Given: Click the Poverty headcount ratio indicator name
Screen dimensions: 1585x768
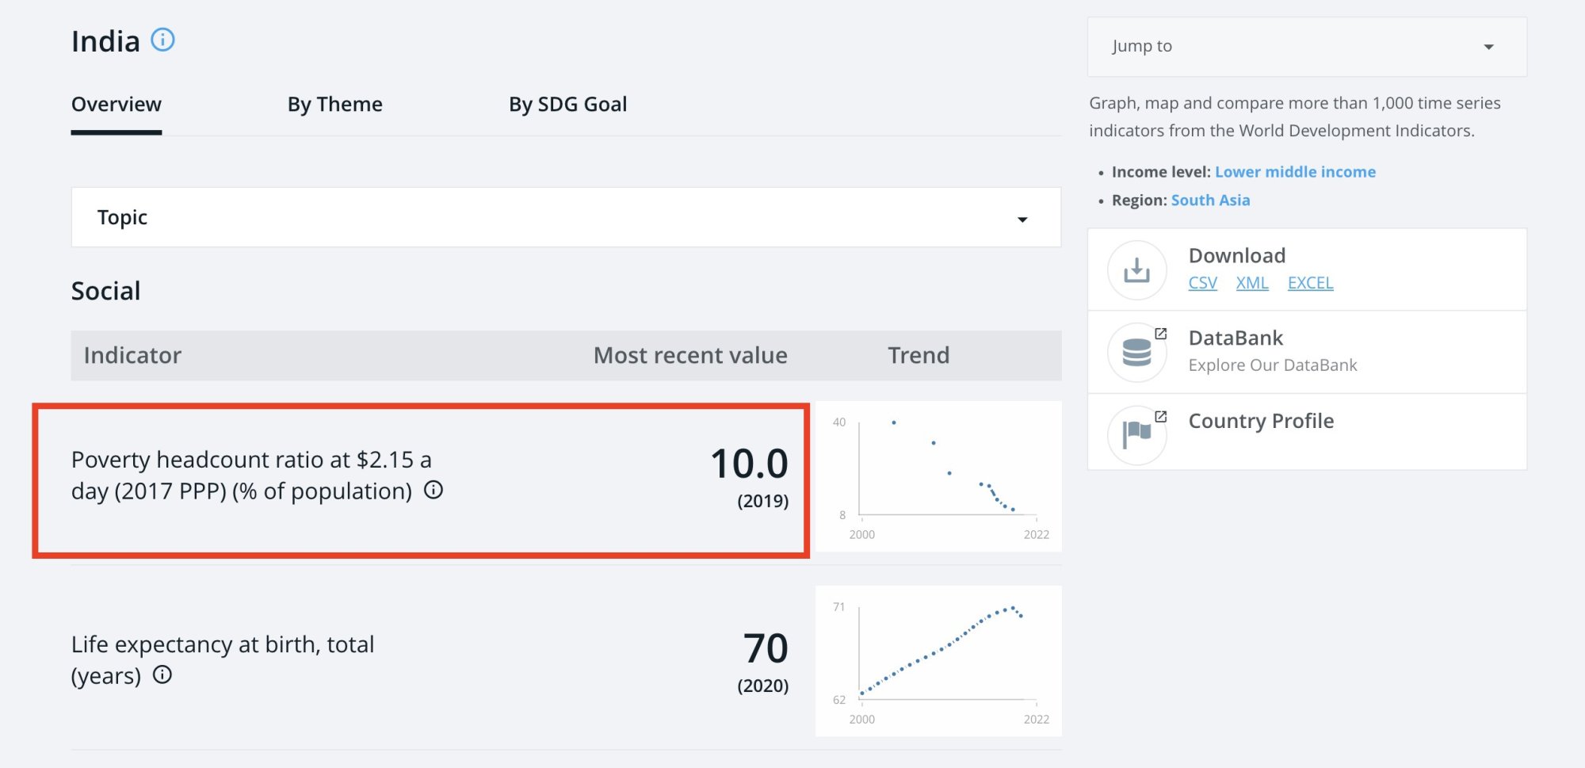Looking at the screenshot, I should [x=251, y=476].
